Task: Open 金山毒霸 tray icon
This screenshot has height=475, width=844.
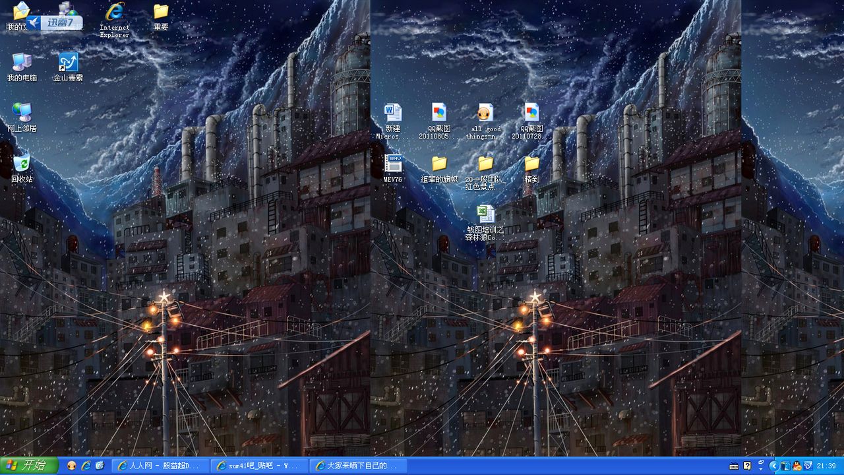Action: coord(808,466)
